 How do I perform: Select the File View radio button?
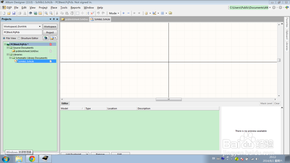tap(4, 38)
